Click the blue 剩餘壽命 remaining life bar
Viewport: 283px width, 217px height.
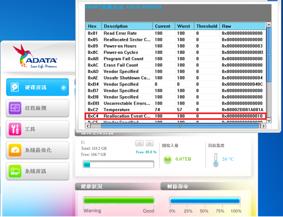point(205,200)
